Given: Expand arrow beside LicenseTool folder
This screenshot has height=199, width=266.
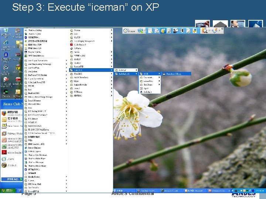Looking at the screenshot, I should pyautogui.click(x=159, y=81).
